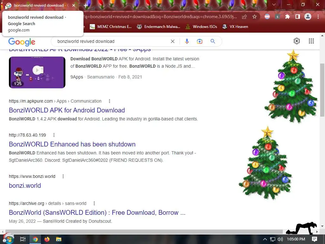Click the https://m.apkpure.com breadcrumb text

click(x=31, y=101)
